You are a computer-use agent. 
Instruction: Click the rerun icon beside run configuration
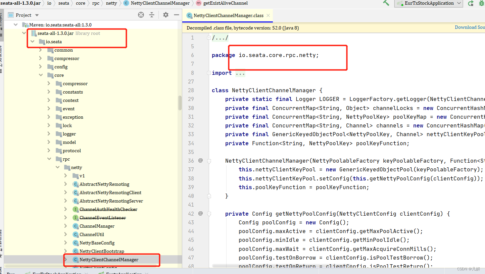click(x=471, y=3)
